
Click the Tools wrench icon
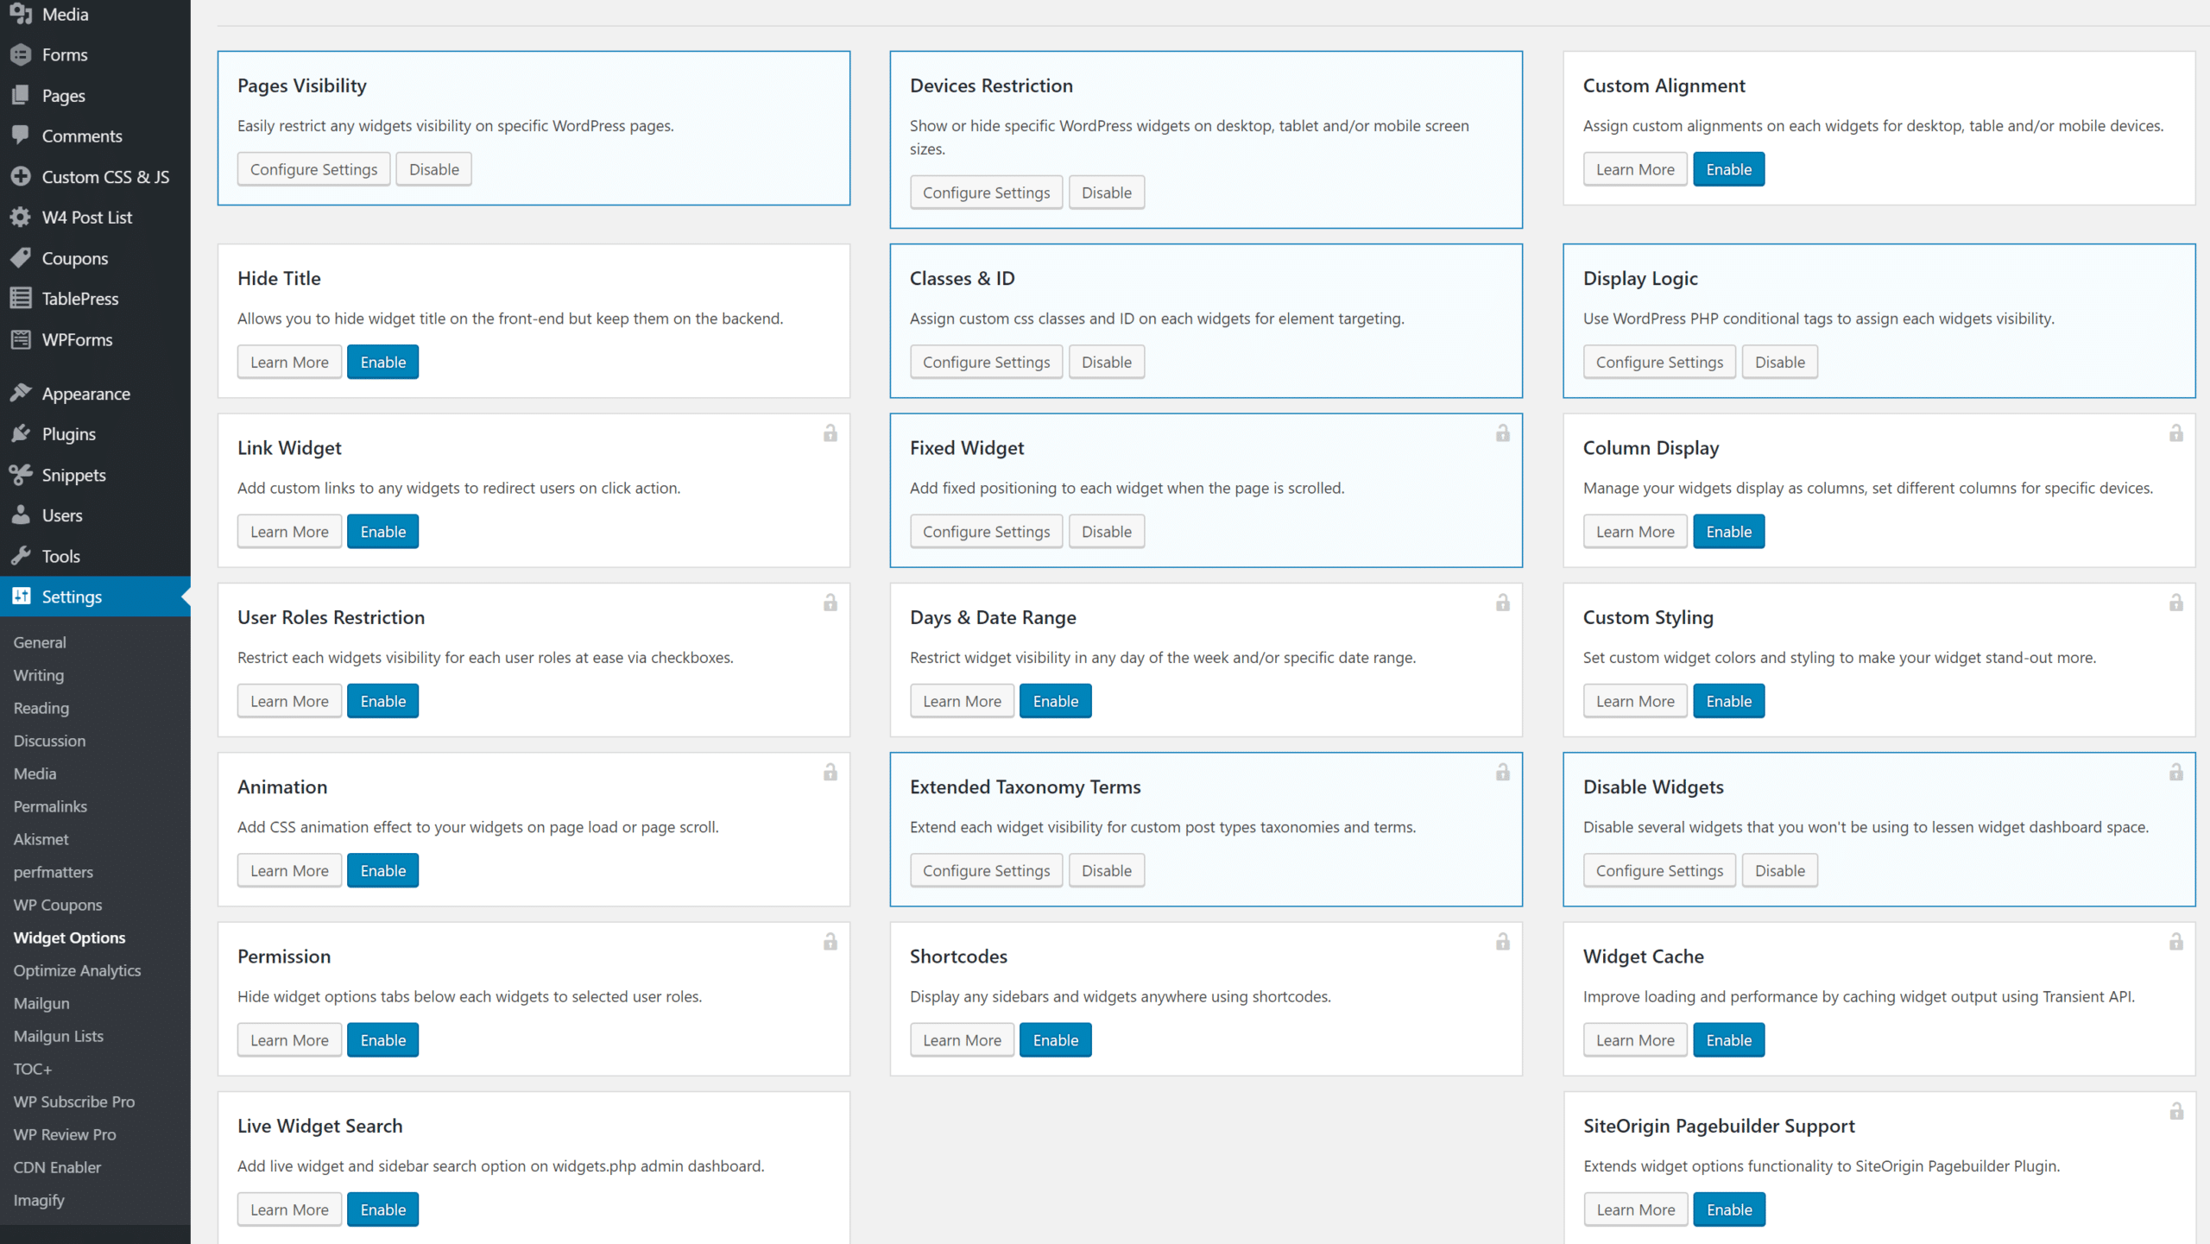pos(21,556)
